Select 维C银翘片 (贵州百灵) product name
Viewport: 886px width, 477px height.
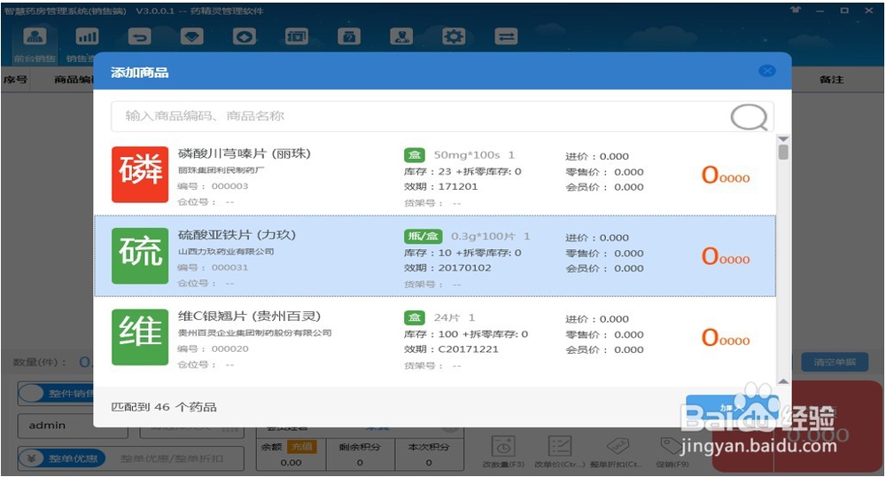tap(249, 317)
